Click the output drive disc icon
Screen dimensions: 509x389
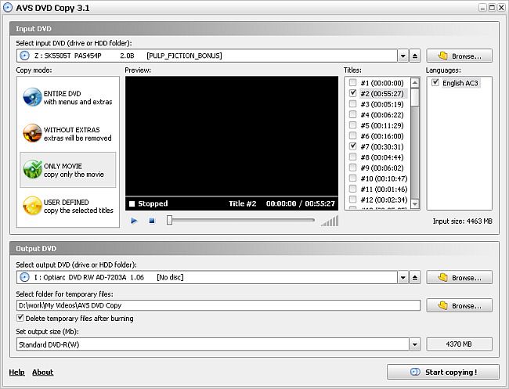[24, 277]
